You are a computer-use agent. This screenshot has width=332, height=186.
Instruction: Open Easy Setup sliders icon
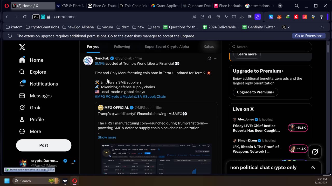(x=250, y=17)
